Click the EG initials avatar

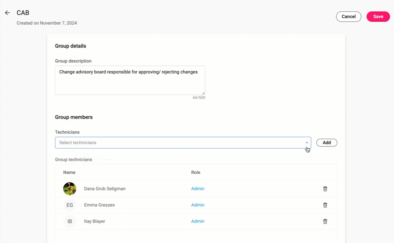pyautogui.click(x=70, y=205)
